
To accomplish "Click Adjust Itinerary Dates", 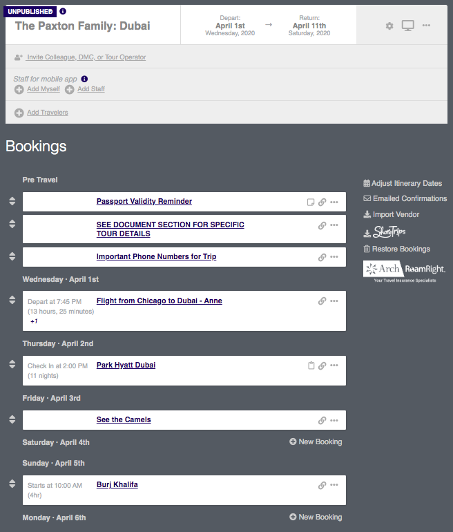I will click(x=403, y=183).
